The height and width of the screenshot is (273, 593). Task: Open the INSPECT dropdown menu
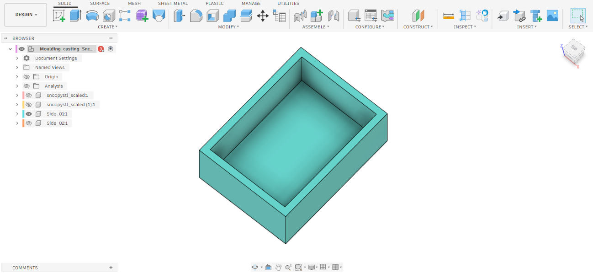(465, 27)
